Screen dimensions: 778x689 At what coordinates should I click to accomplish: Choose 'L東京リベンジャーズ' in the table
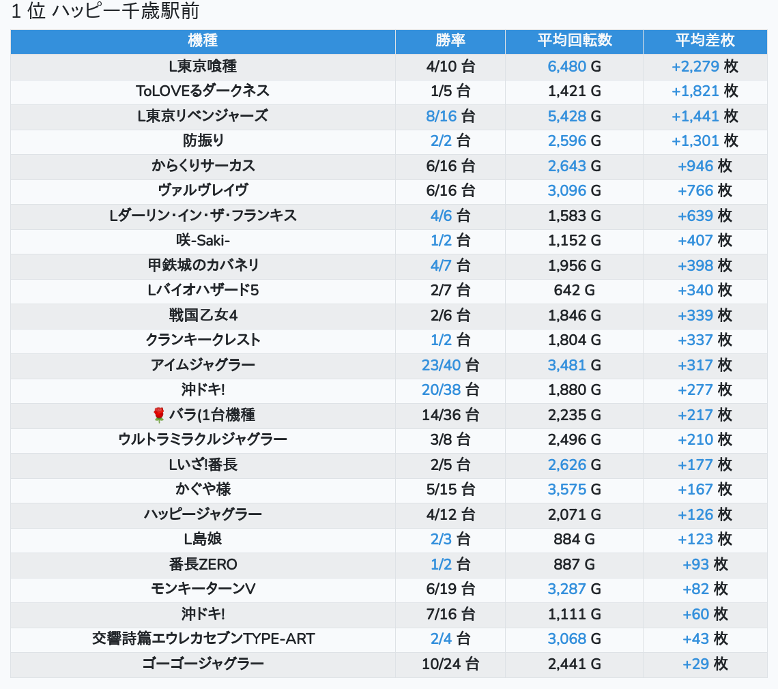[203, 116]
